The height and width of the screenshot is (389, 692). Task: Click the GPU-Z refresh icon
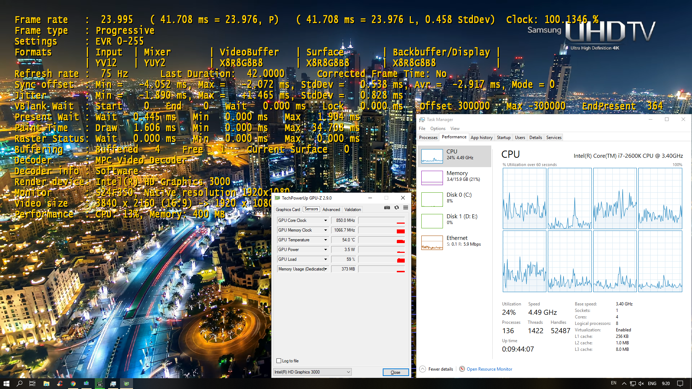[396, 207]
